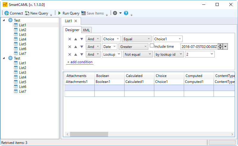Open List1 under the second Test site

(22, 63)
